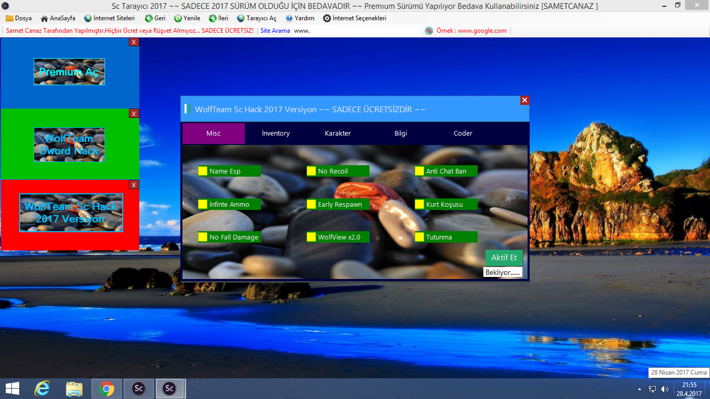Tick the Anti Chat Ban checkbox
This screenshot has width=710, height=399.
click(419, 171)
